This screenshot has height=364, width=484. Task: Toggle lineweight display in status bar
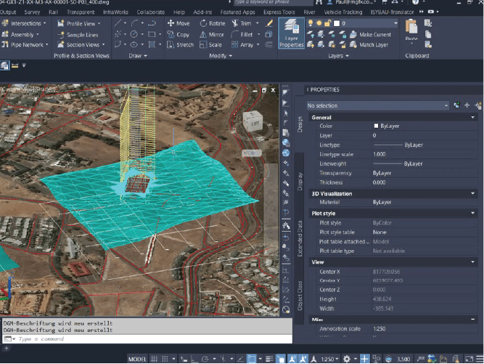click(x=269, y=359)
